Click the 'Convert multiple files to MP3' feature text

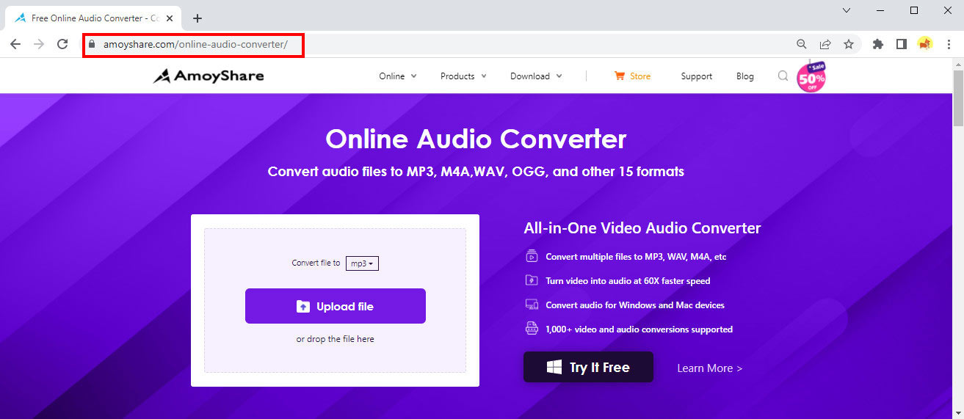click(x=636, y=257)
